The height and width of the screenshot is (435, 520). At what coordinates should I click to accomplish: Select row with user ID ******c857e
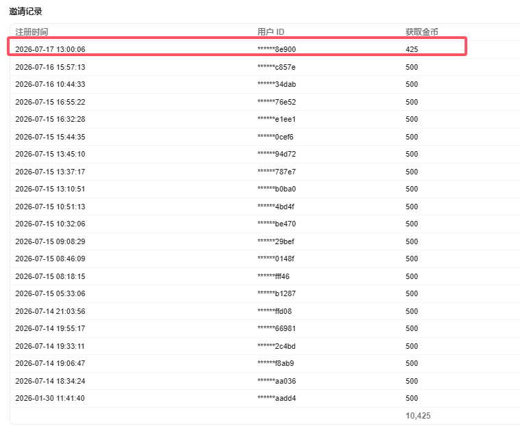(x=265, y=67)
